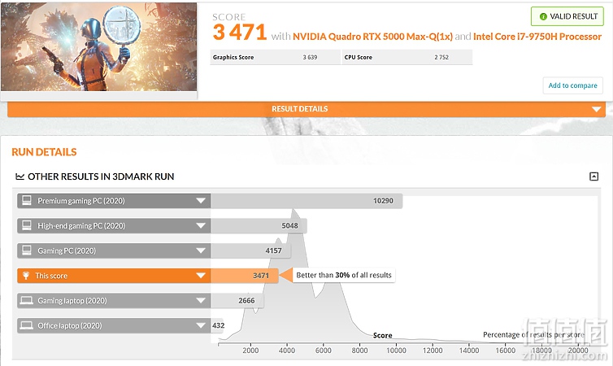Select the Gaming PC (2020) row label
Viewport: 613px width, 366px height.
67,251
